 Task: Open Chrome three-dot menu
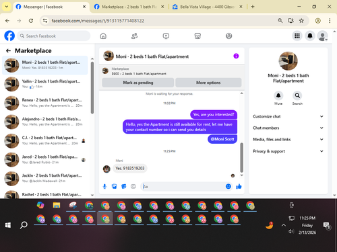[x=330, y=21]
